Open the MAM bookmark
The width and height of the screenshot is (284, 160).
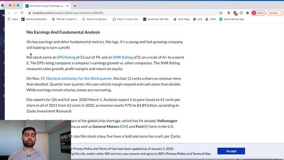[x=211, y=19]
